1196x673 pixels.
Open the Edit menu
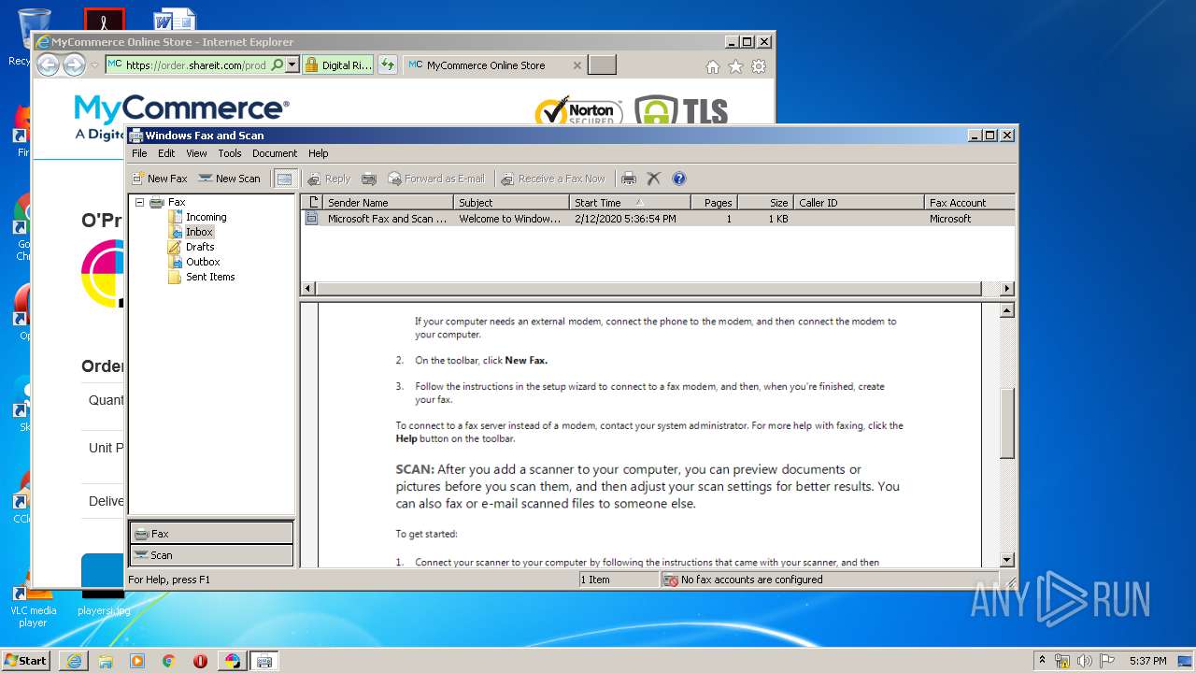tap(166, 153)
